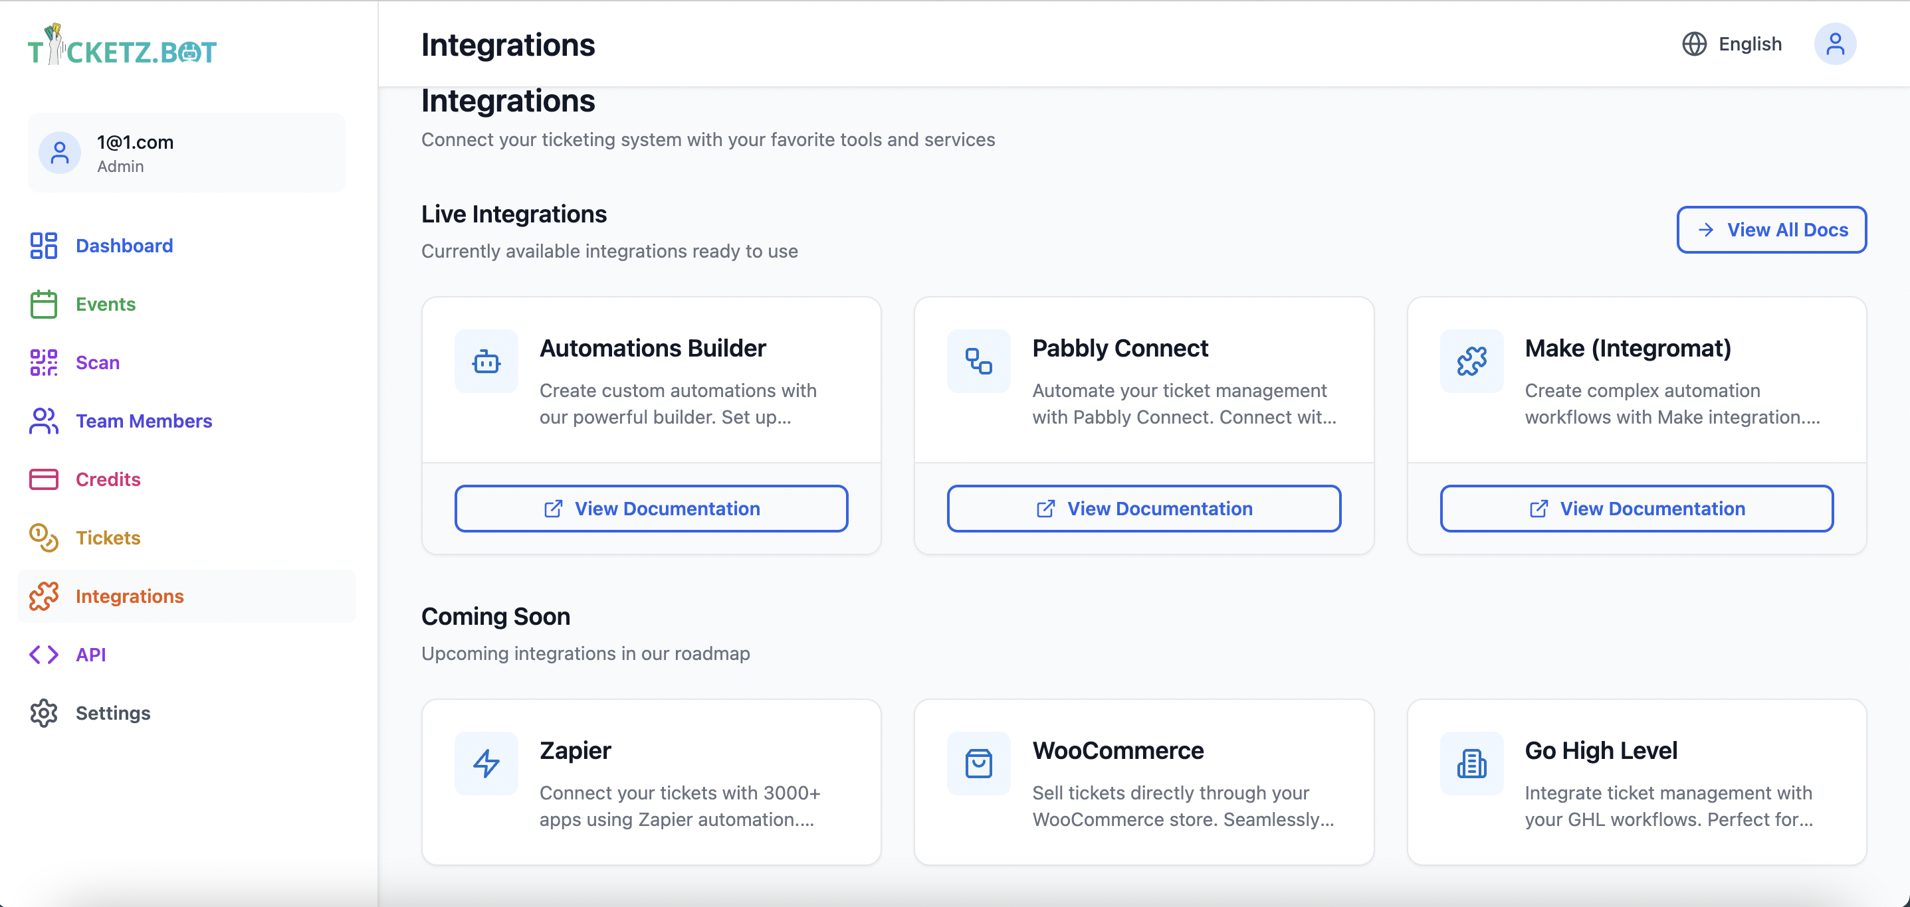Navigate to Team Members
The height and width of the screenshot is (907, 1910).
(186, 421)
